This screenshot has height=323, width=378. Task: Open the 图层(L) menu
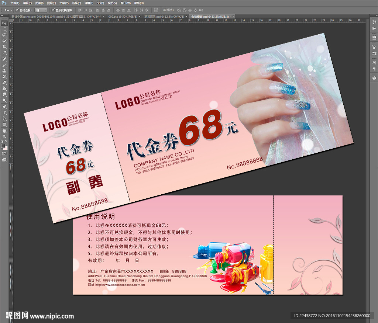pos(51,3)
